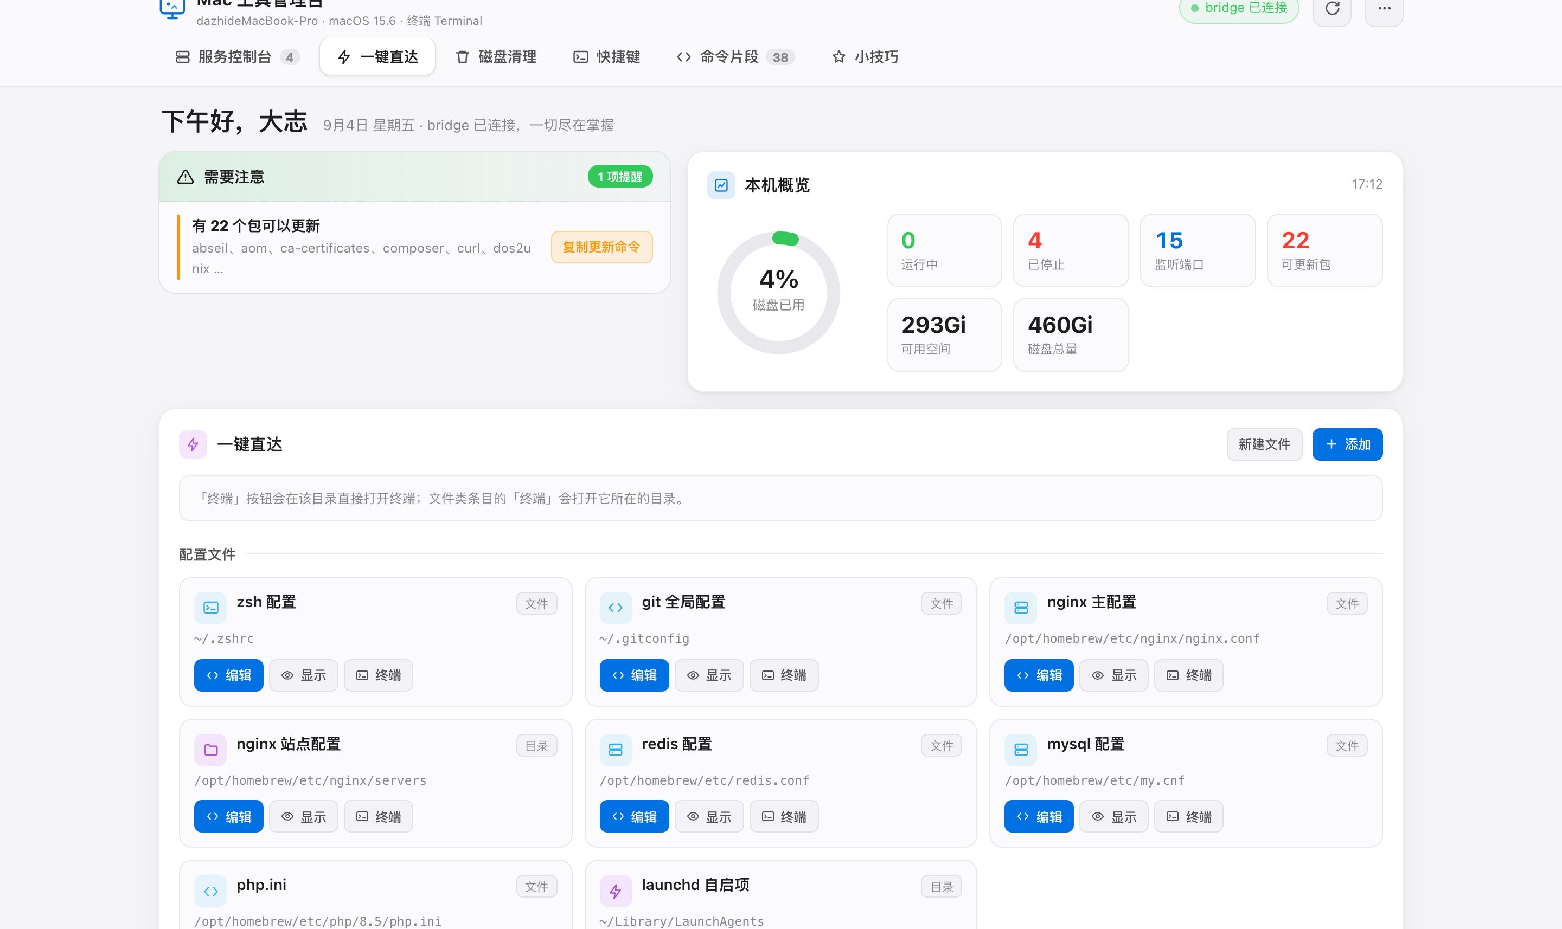Click the bridge 已连接 status badge
1562x929 pixels.
pyautogui.click(x=1239, y=9)
